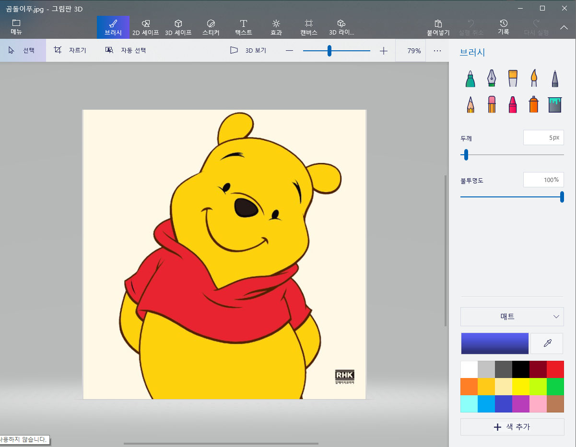This screenshot has width=576, height=447.
Task: Open the 매트 material dropdown
Action: pos(512,317)
